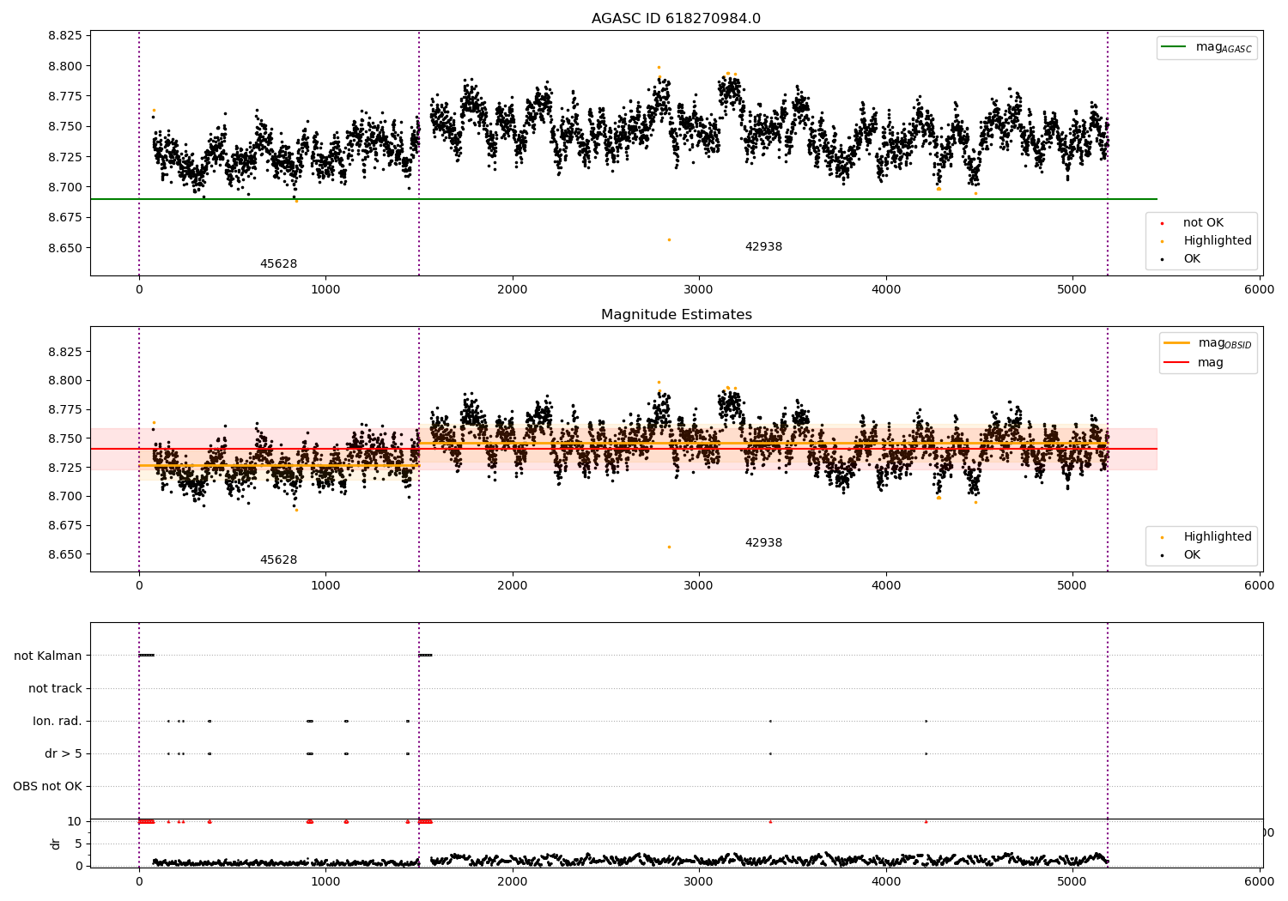Click x-tick 4000 under the bottom flags plot
The image size is (1288, 901).
(x=886, y=881)
